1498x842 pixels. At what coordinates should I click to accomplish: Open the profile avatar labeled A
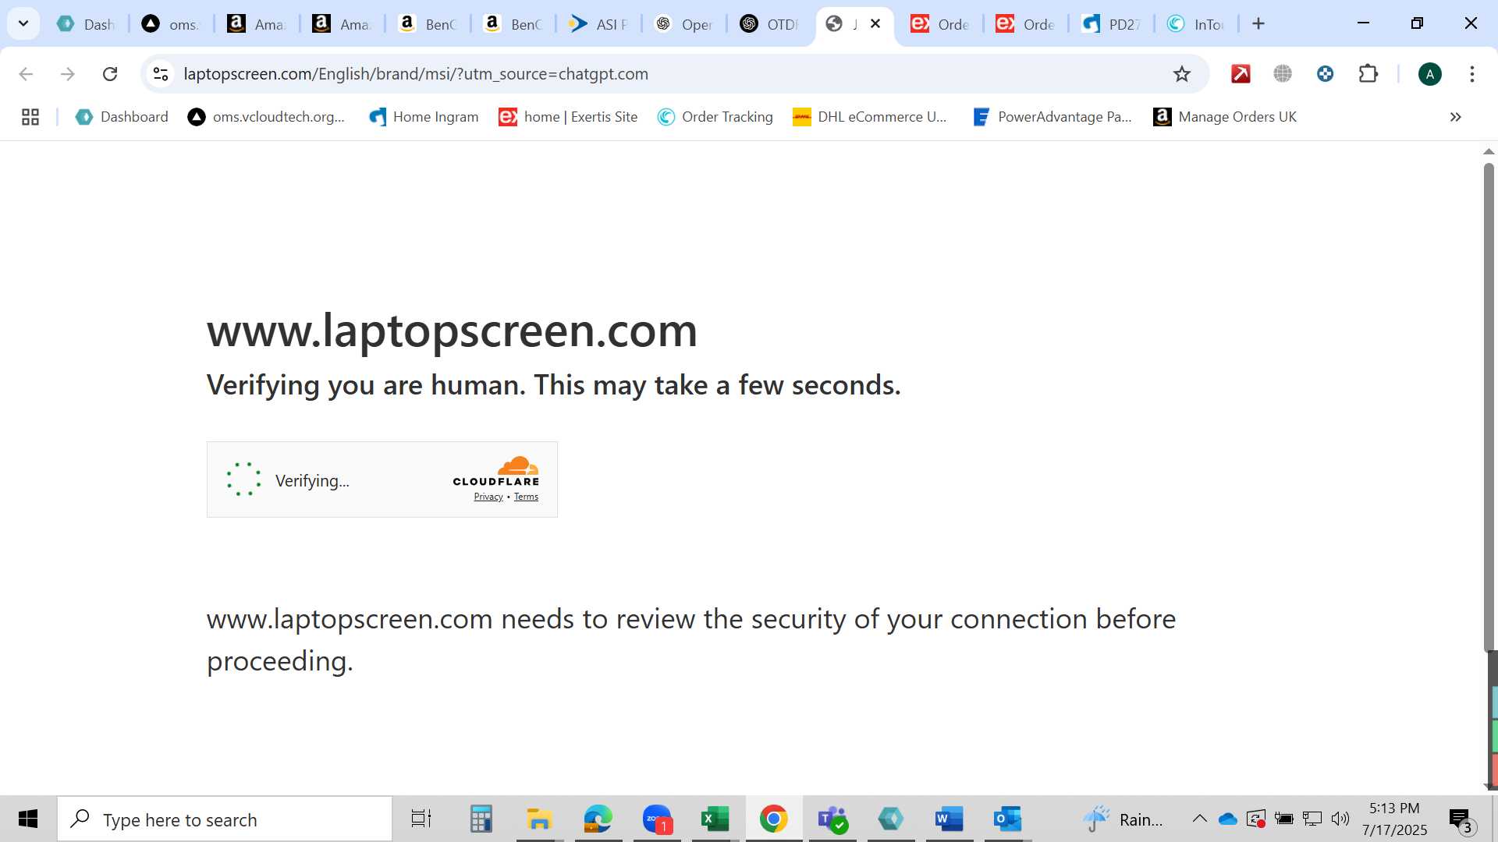point(1430,74)
